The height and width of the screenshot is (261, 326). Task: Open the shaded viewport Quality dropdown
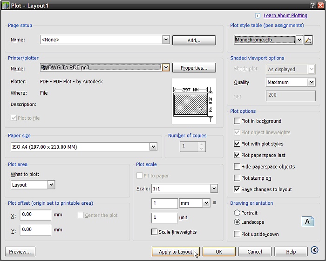tap(312, 82)
